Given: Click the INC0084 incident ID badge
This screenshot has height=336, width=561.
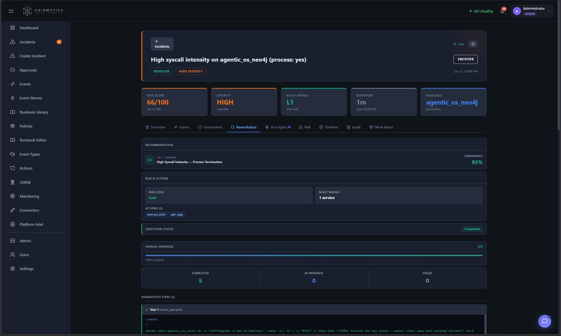Looking at the screenshot, I should (466, 59).
